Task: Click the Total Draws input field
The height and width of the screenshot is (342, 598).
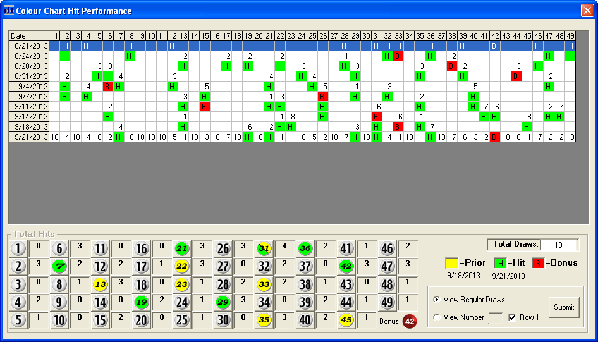Action: [x=559, y=245]
